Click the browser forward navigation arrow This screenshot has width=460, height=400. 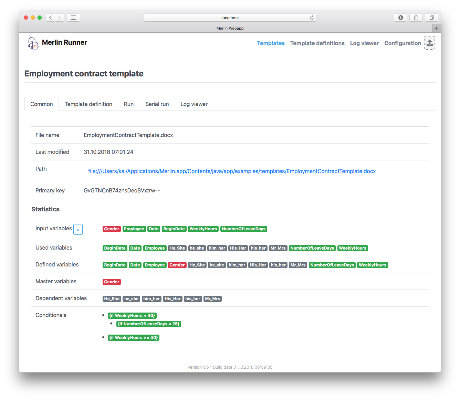coord(59,17)
